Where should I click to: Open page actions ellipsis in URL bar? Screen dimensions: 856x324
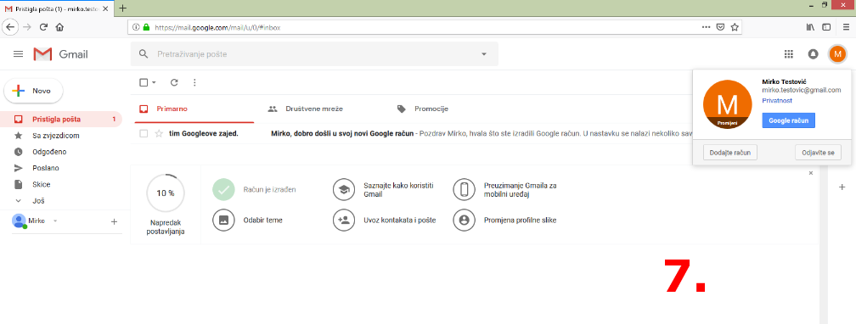[706, 27]
